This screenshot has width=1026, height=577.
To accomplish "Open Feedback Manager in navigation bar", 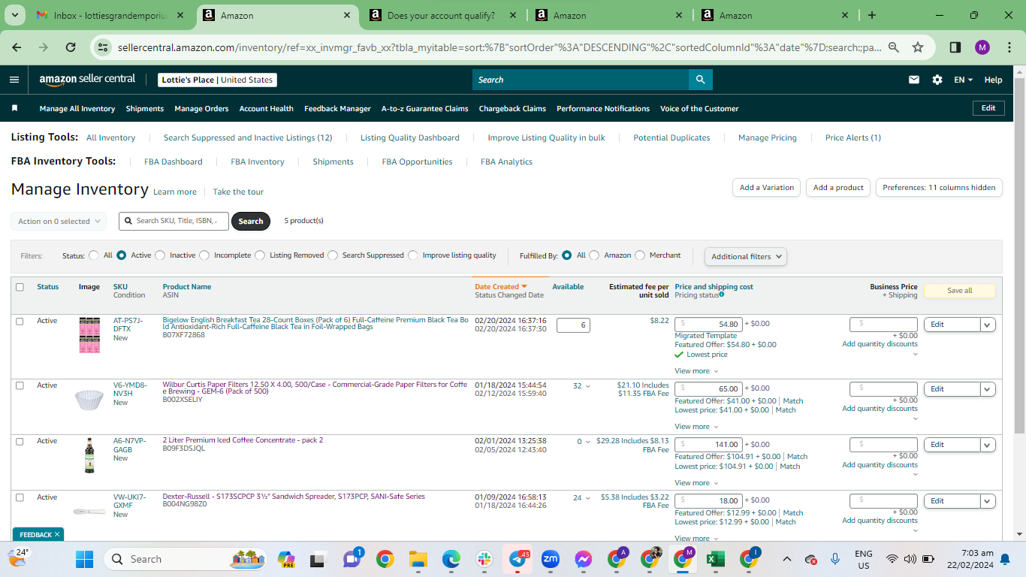I will (337, 108).
